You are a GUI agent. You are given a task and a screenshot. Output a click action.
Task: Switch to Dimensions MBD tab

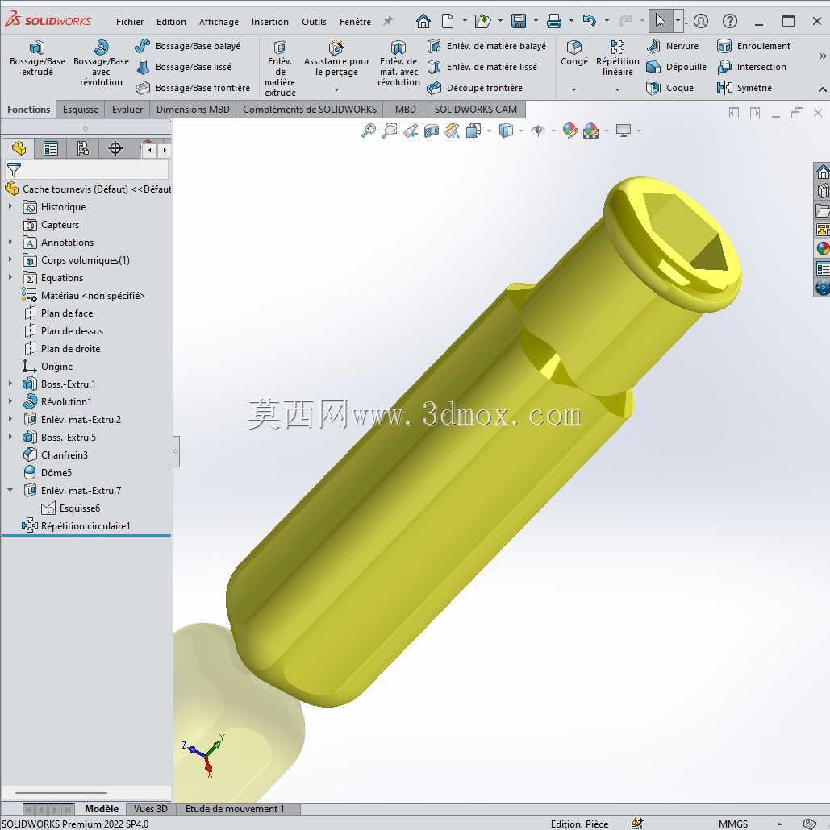(x=193, y=109)
